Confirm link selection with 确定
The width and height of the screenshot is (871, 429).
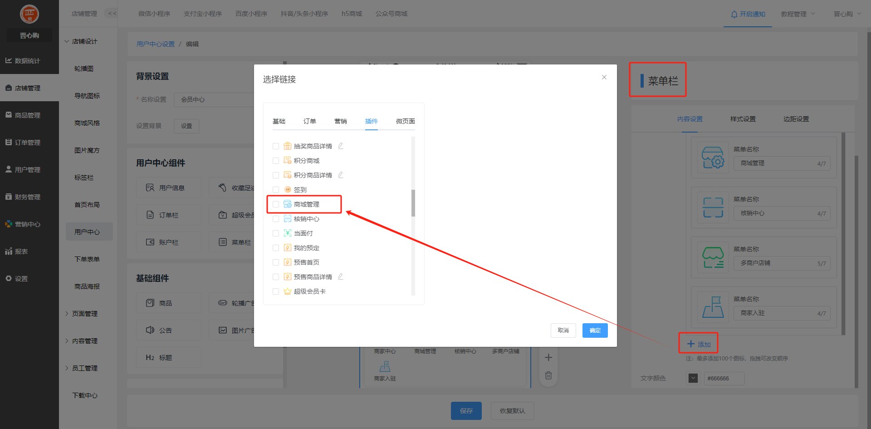pos(595,330)
